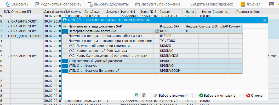Open Выбрать документы from the toolbar

108,4
